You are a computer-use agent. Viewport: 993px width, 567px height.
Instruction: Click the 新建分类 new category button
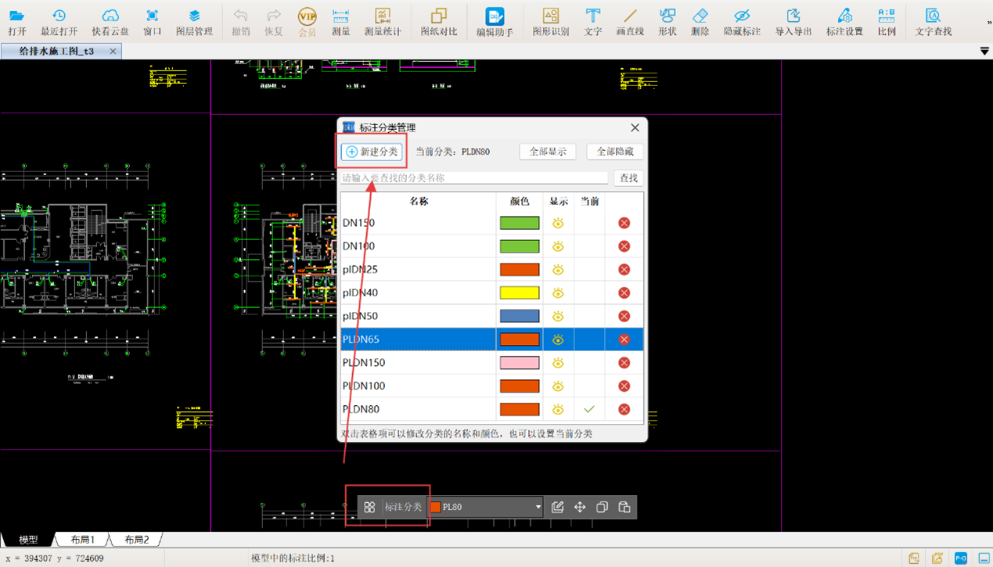click(x=372, y=152)
